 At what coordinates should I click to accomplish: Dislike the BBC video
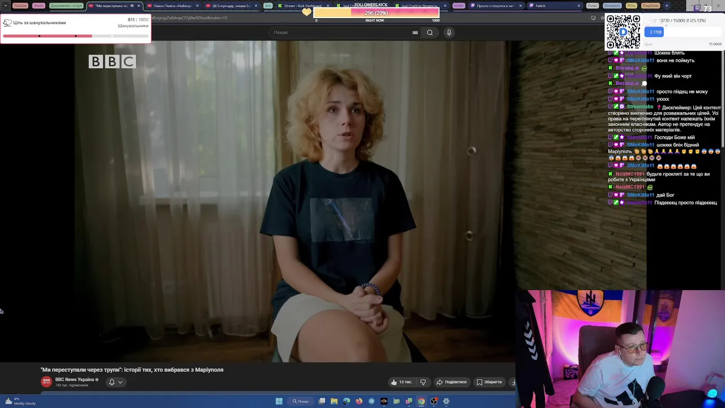tap(423, 382)
